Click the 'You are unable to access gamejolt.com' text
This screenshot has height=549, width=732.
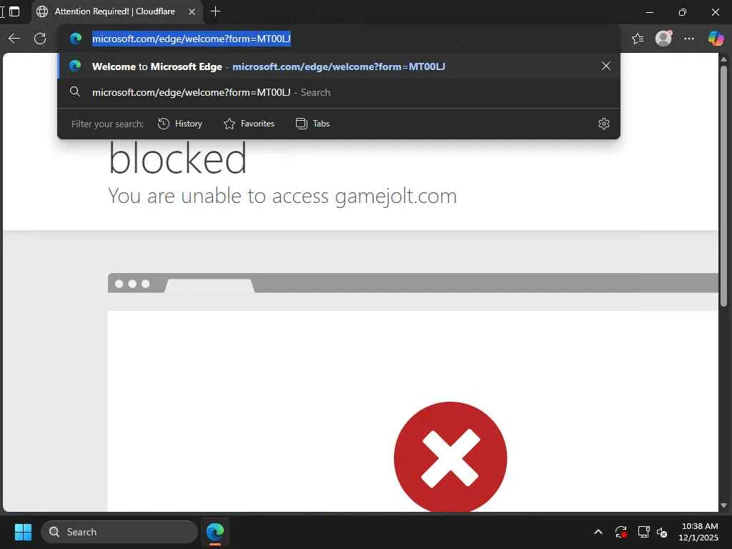(x=282, y=196)
